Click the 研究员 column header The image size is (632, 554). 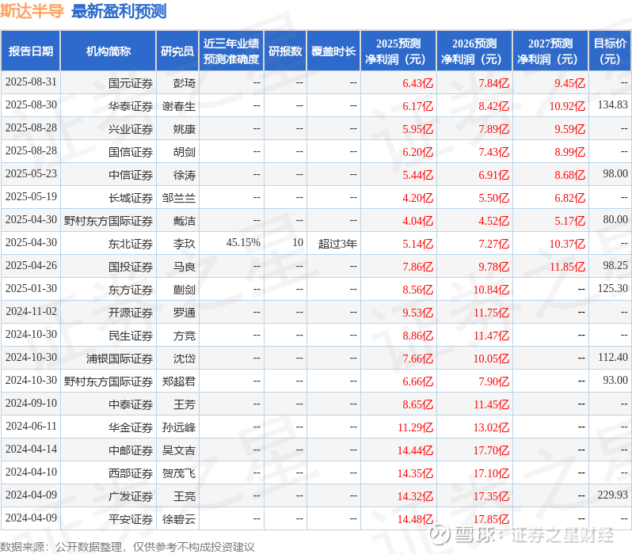[177, 51]
